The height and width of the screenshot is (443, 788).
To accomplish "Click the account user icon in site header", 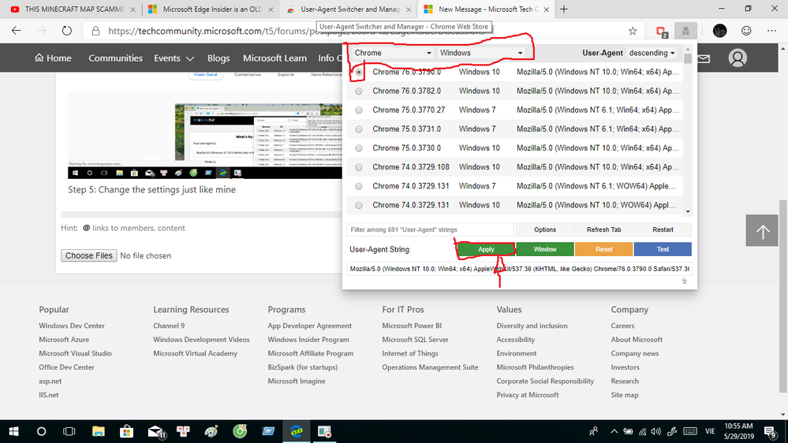I will tap(738, 58).
